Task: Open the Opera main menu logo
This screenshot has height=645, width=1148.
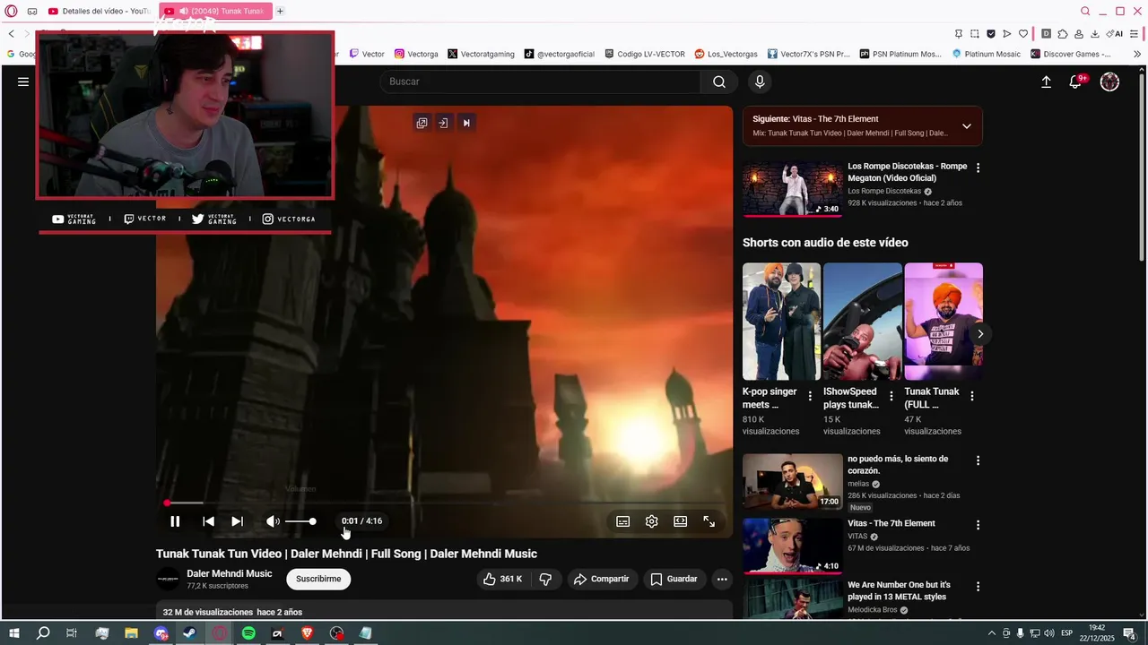Action: (x=11, y=11)
